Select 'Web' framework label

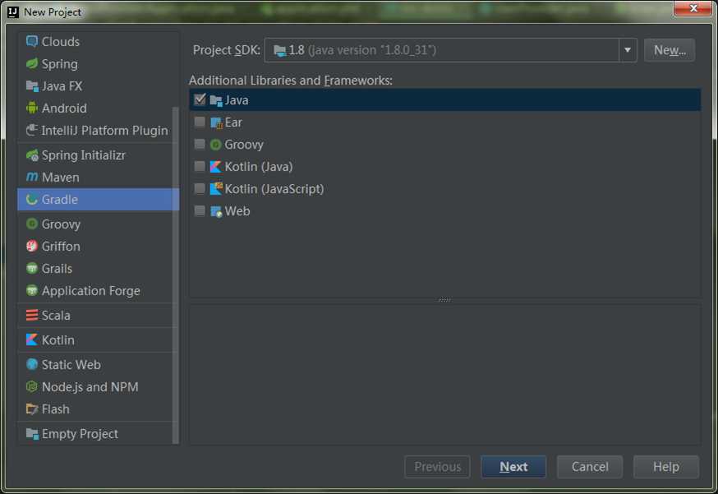237,211
